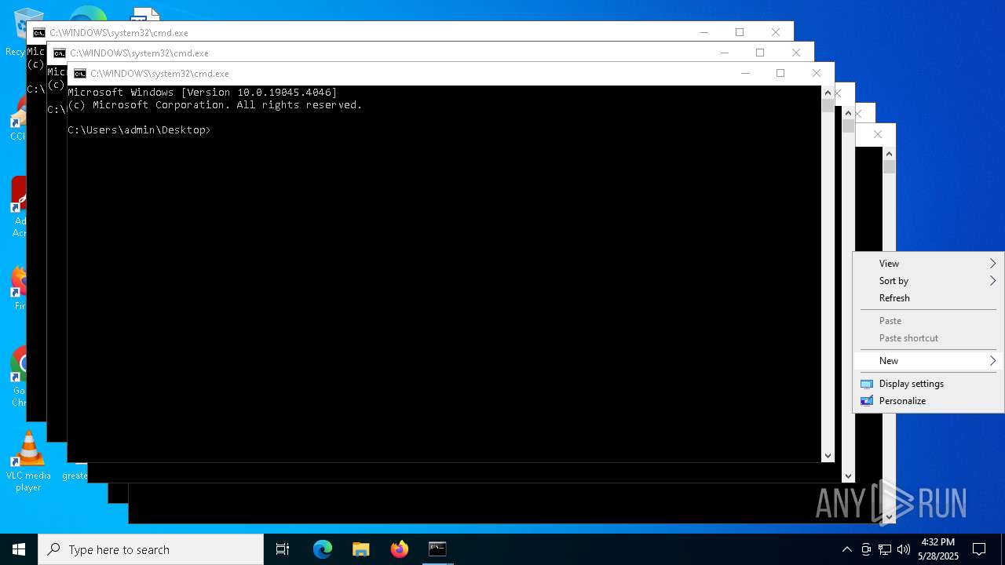This screenshot has height=565, width=1005.
Task: Minimize the front cmd.exe window
Action: tap(744, 73)
